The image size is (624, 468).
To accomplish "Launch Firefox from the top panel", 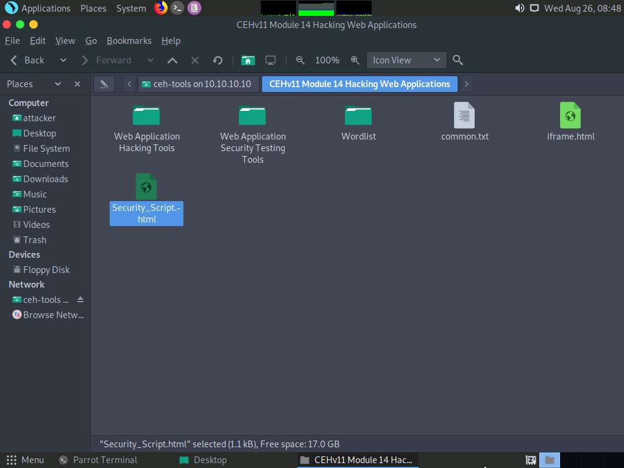I will point(160,8).
